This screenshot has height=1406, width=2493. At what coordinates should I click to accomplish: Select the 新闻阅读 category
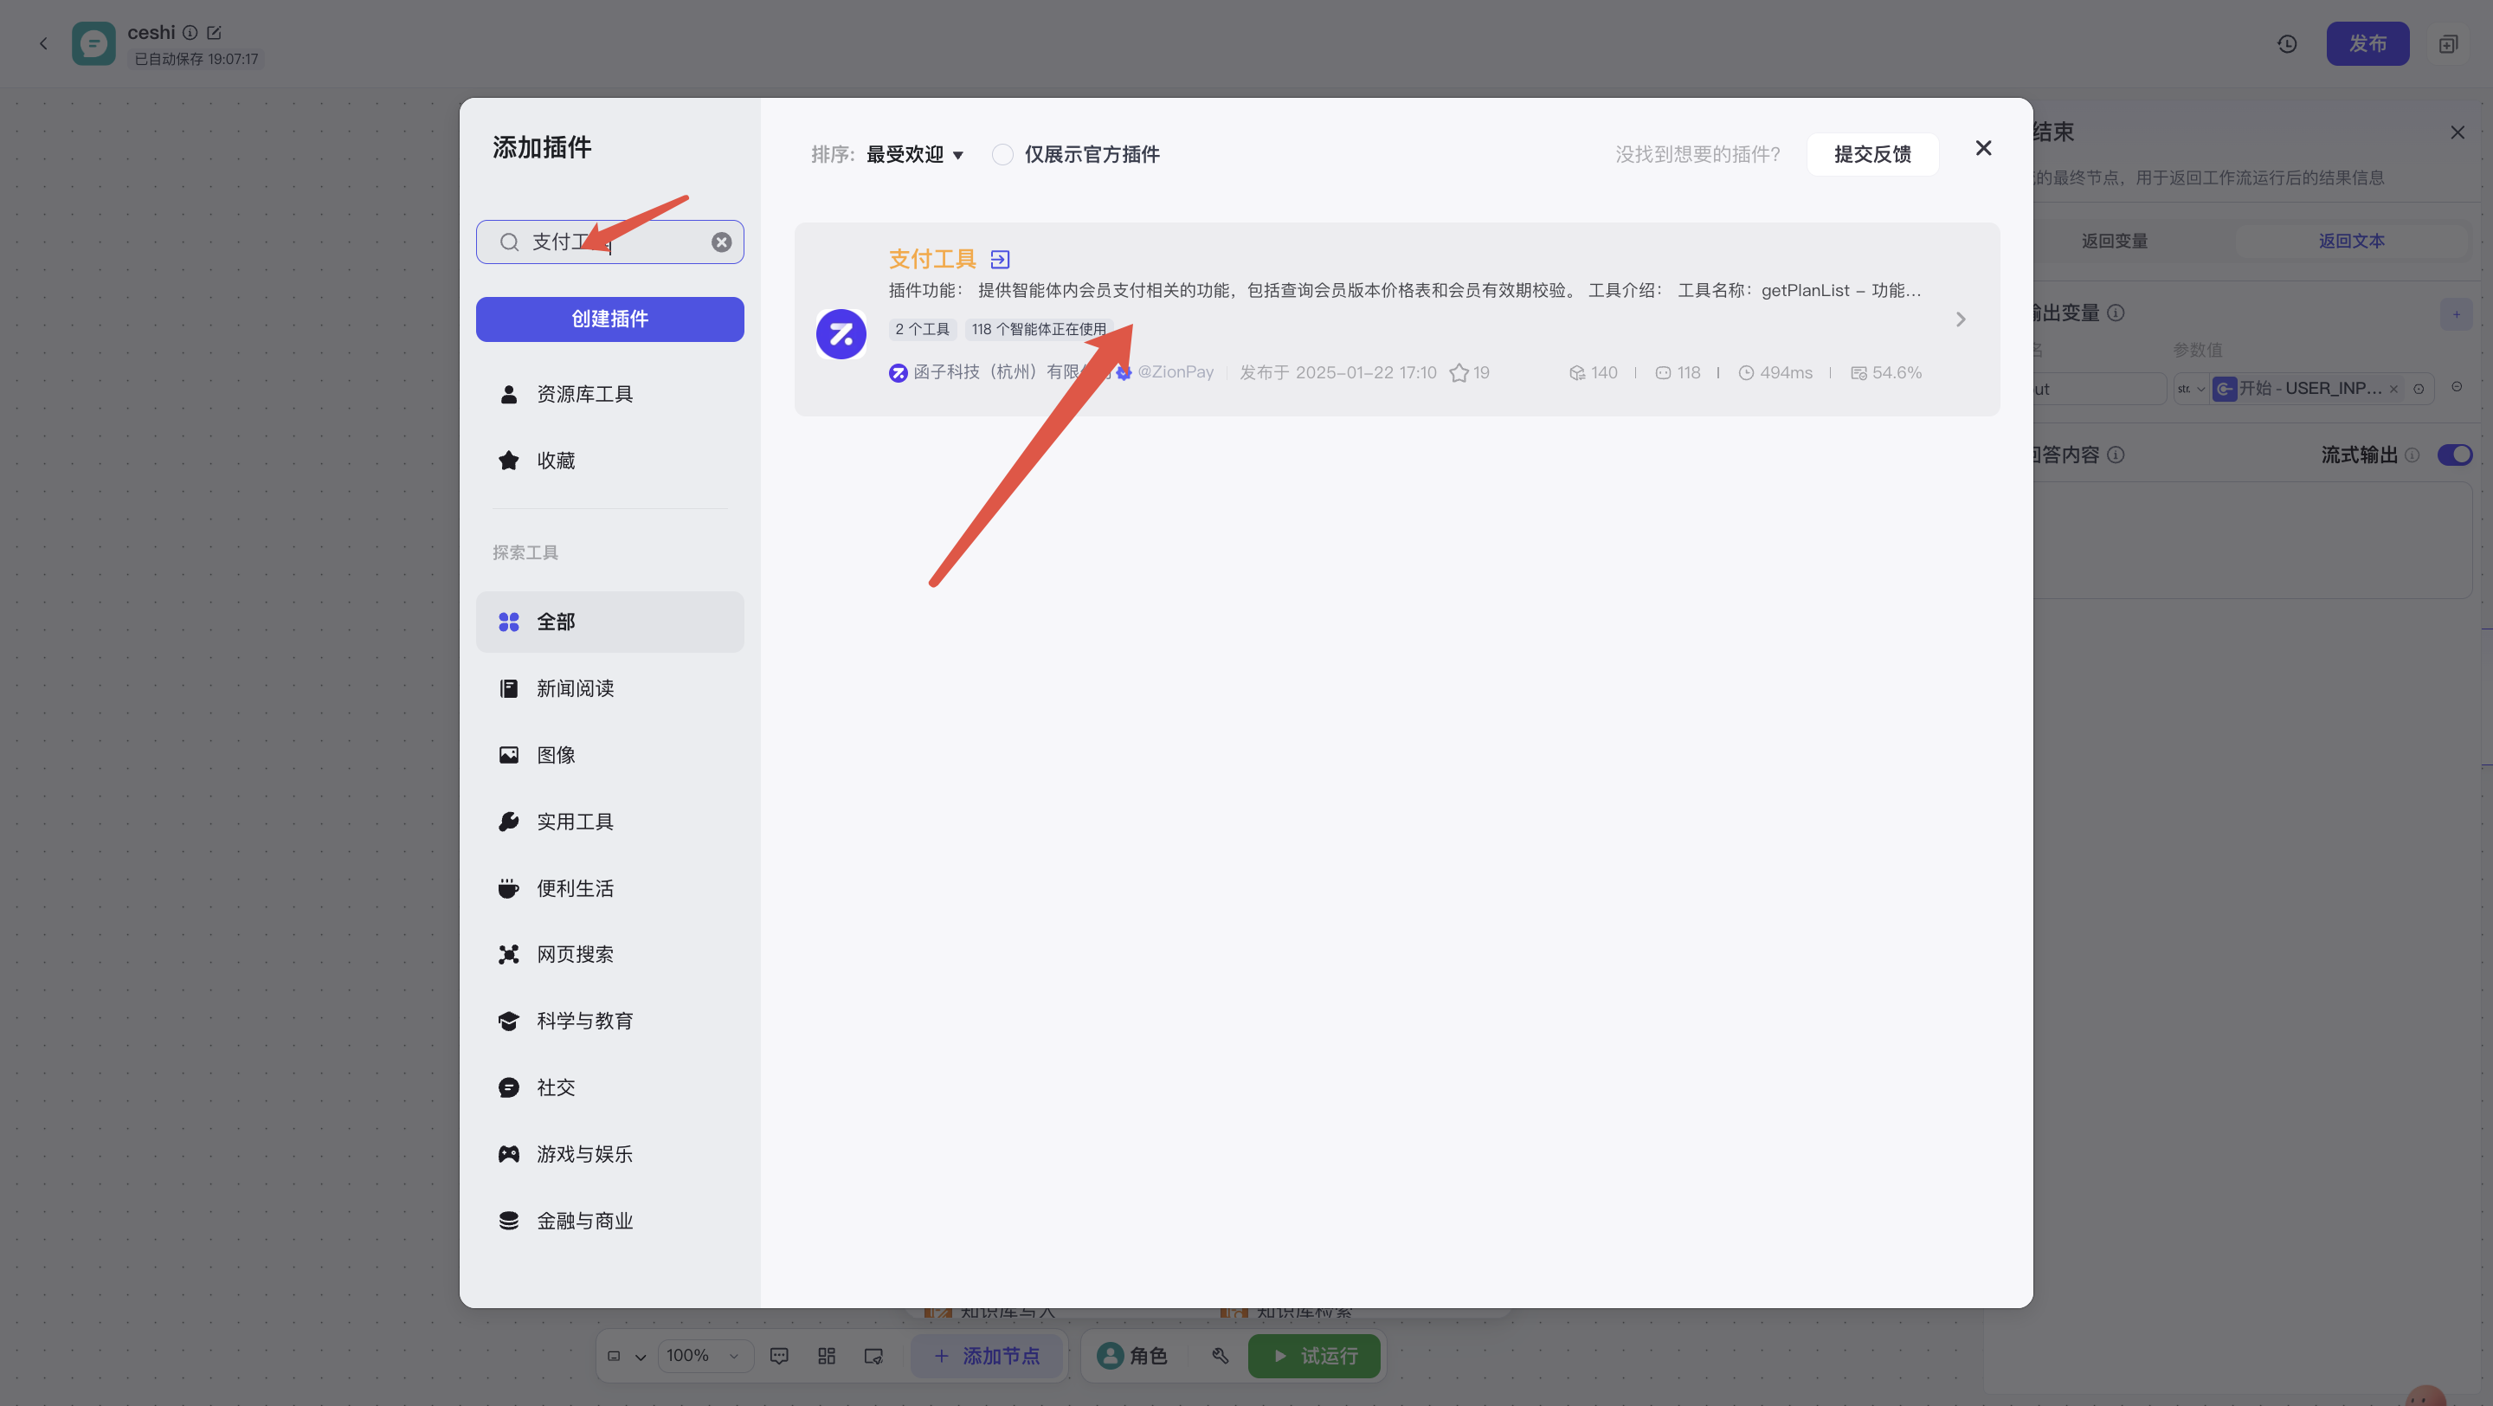[x=609, y=689]
